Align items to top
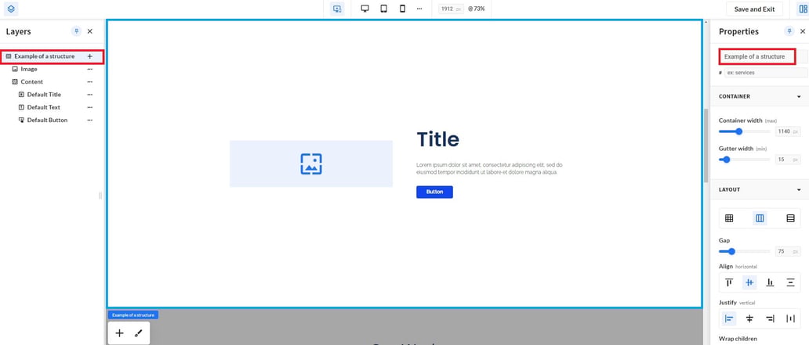The height and width of the screenshot is (345, 809). click(x=729, y=282)
